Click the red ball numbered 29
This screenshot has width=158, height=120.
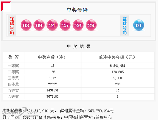tap(91, 25)
